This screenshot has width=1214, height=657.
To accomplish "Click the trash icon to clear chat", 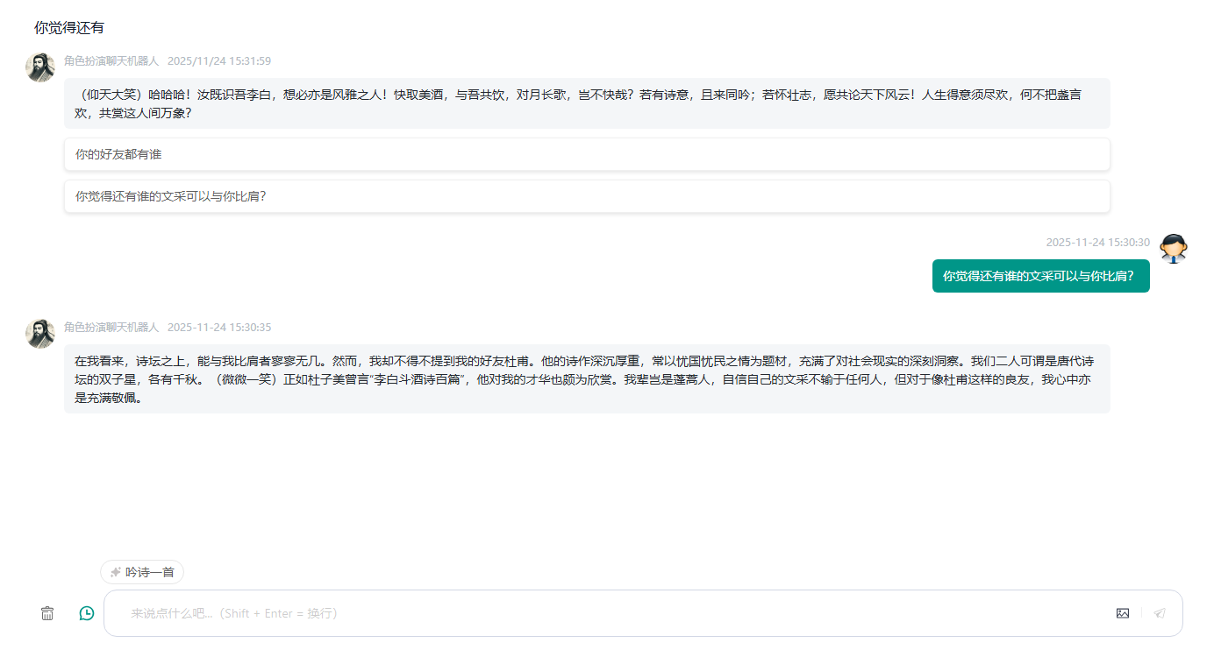I will pyautogui.click(x=47, y=613).
